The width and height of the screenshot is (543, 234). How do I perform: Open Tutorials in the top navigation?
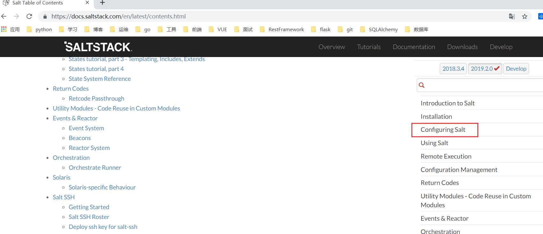coord(369,47)
